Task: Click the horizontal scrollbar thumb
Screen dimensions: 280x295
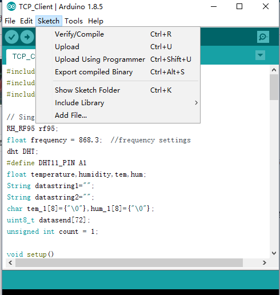Action: [129, 263]
